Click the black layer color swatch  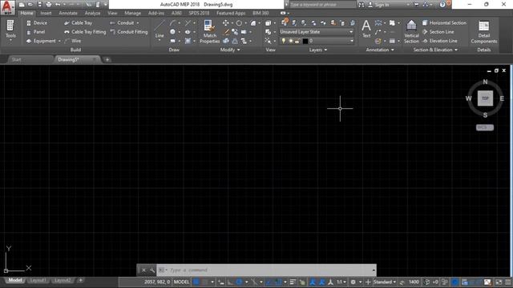(x=305, y=41)
